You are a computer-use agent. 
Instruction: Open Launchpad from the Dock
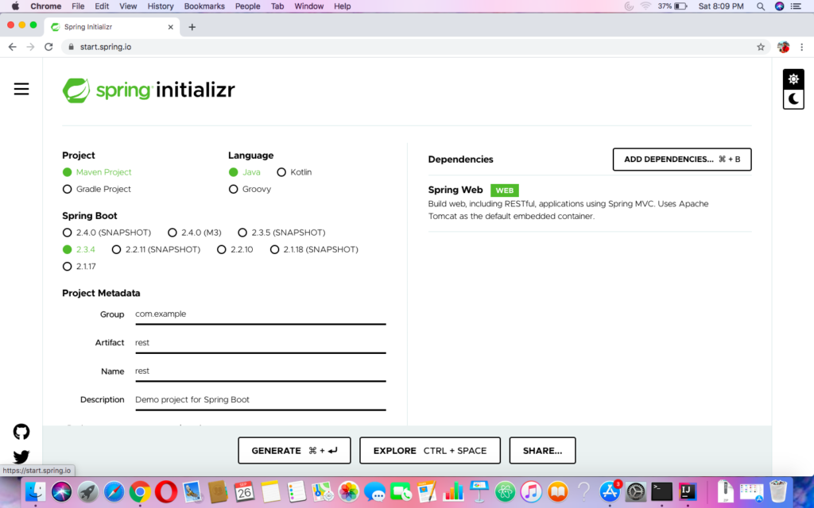click(x=87, y=491)
